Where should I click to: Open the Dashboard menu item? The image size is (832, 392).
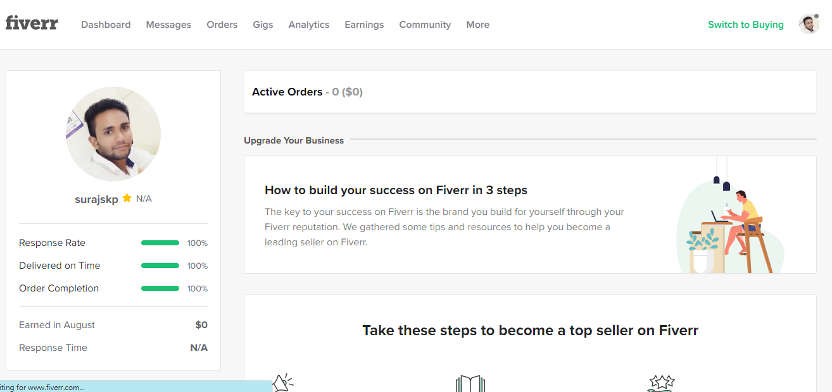(x=106, y=25)
